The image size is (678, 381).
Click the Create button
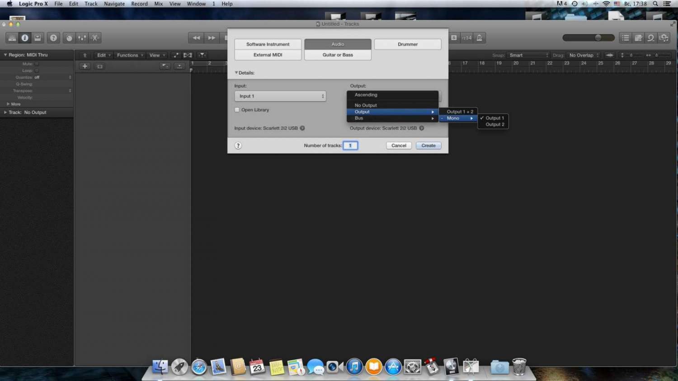pos(428,146)
